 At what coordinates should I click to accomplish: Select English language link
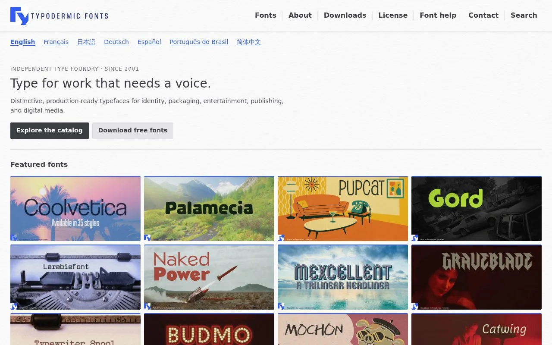[x=23, y=42]
